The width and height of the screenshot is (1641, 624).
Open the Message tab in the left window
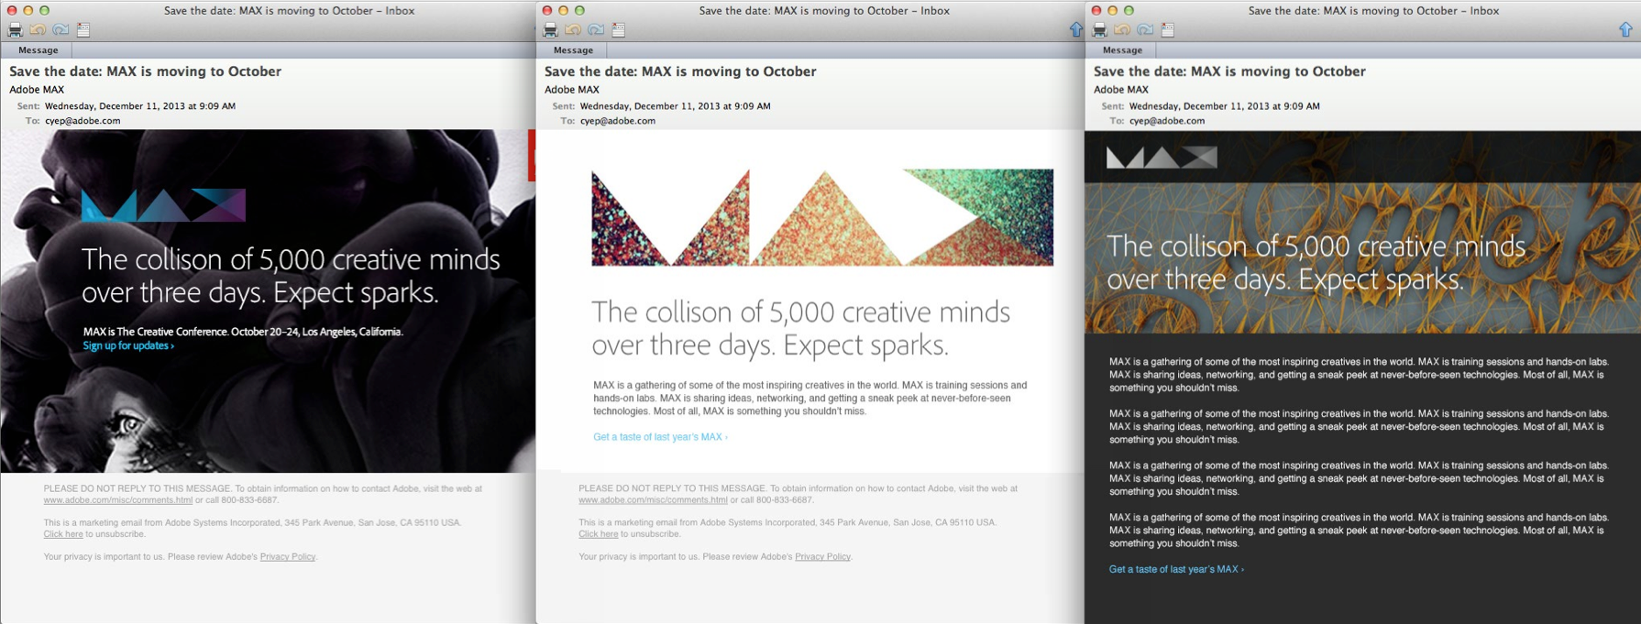click(x=38, y=50)
